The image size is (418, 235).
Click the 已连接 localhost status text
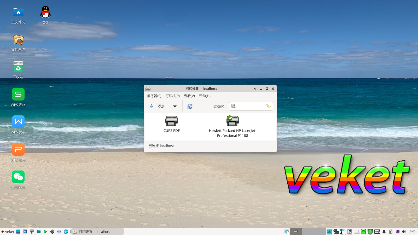click(161, 146)
